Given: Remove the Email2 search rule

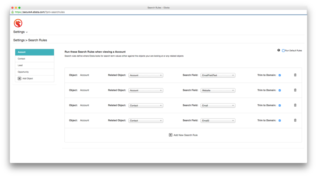Looking at the screenshot, I should [295, 120].
